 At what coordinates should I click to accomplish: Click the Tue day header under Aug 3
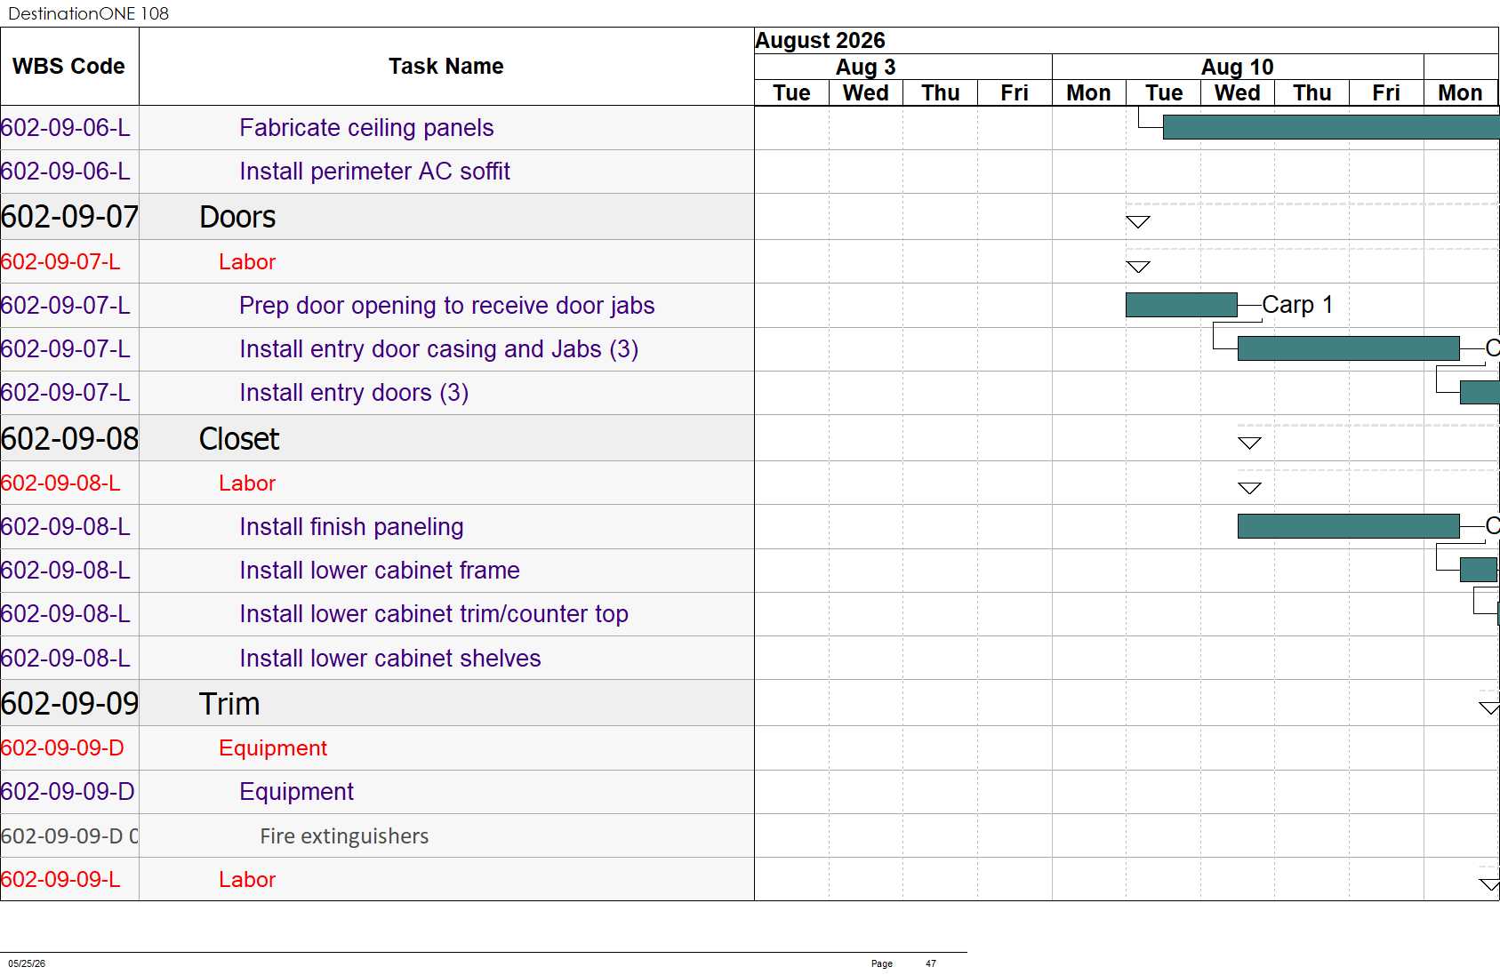coord(791,93)
